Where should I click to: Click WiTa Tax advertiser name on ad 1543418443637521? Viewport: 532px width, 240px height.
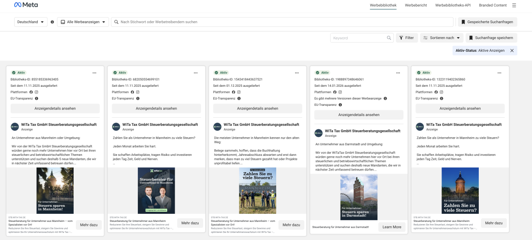click(262, 125)
